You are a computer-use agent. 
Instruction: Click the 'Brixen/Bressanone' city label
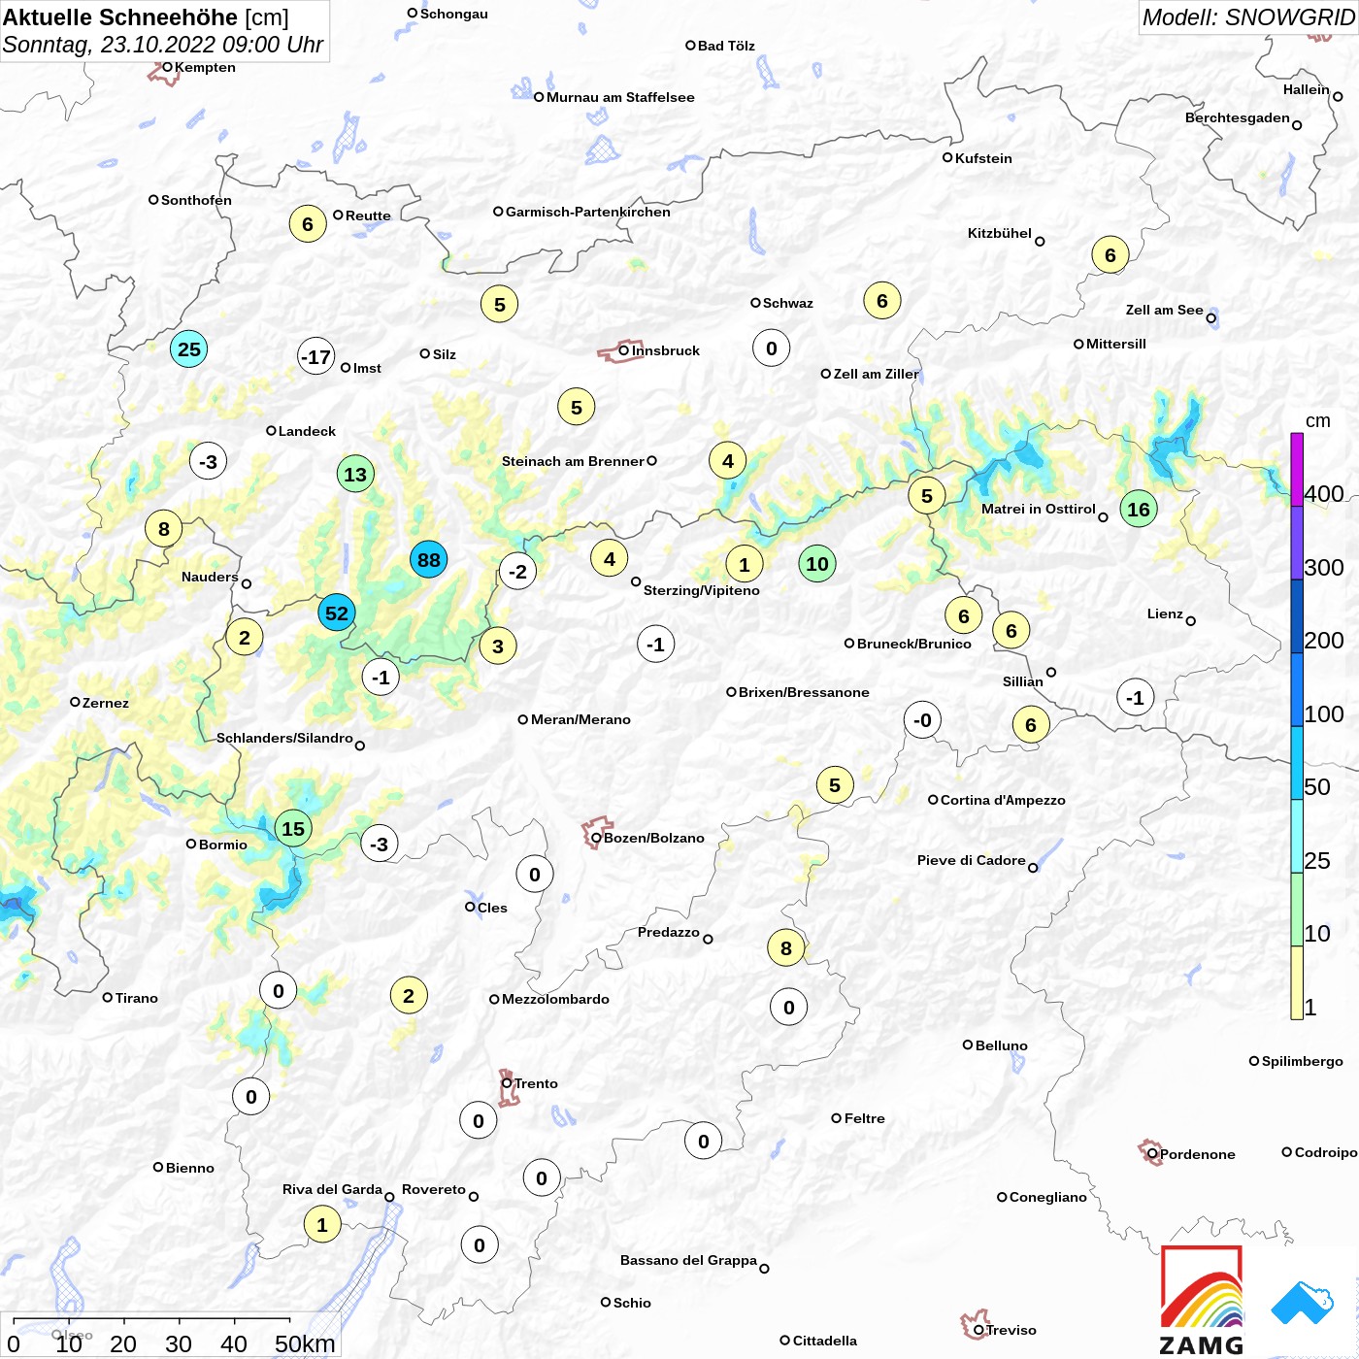[804, 692]
